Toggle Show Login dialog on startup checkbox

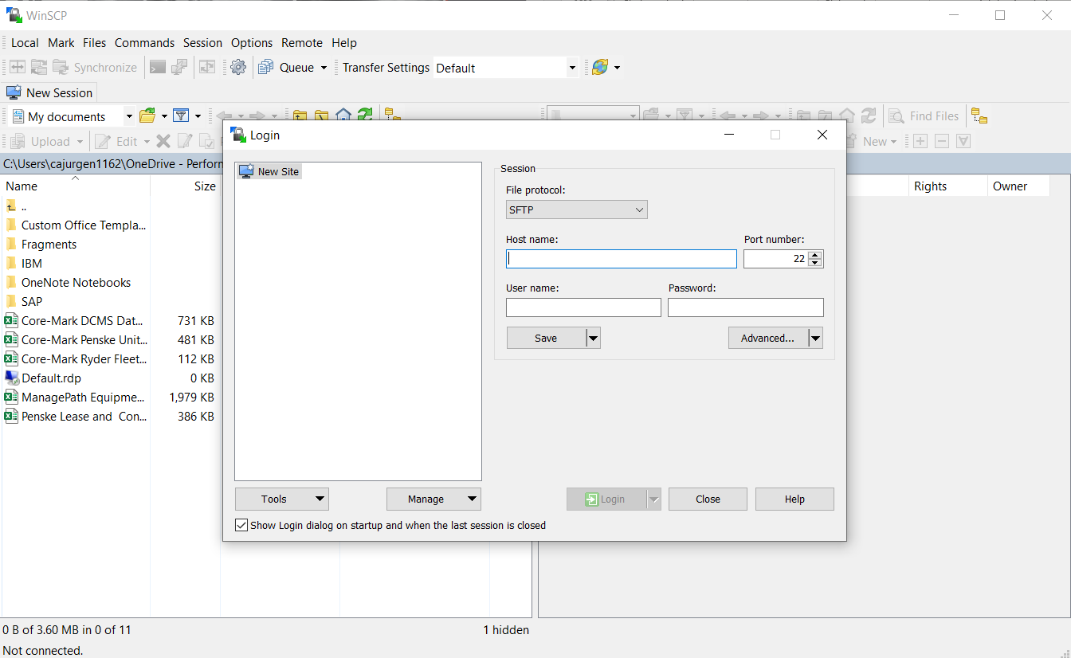tap(241, 525)
